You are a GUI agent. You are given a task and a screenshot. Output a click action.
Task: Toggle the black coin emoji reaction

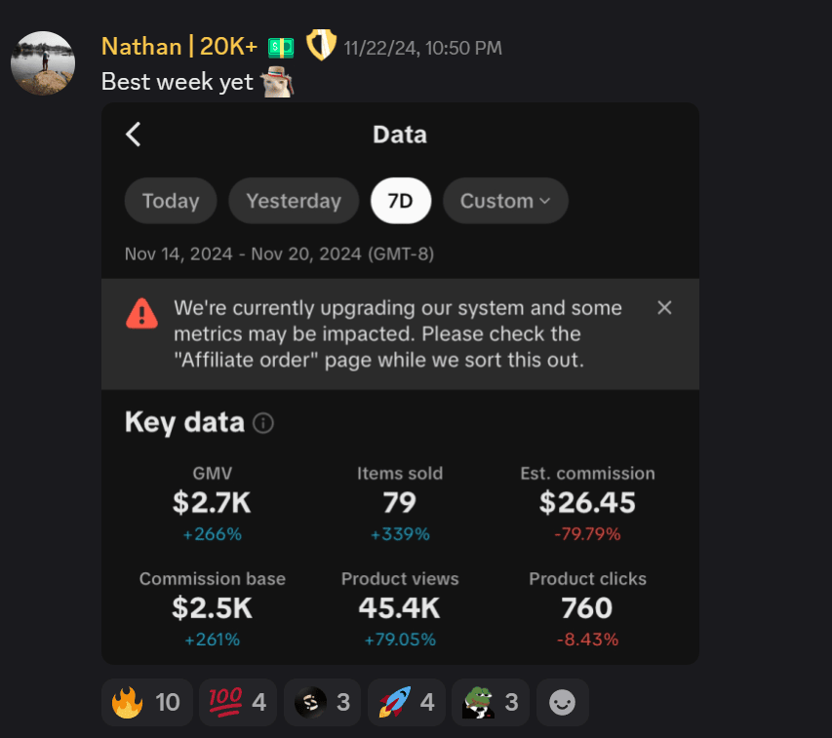coord(322,702)
